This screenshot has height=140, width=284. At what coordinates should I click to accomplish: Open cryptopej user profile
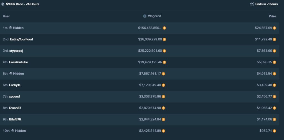pos(16,51)
